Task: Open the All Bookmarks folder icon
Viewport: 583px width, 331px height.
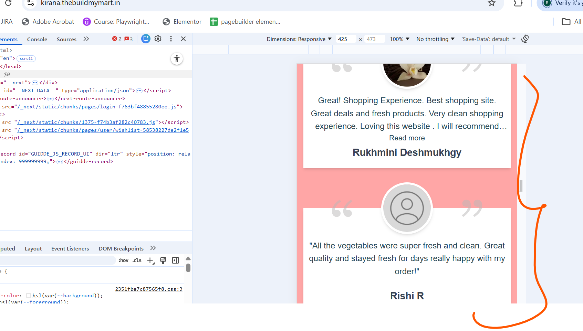Action: [566, 22]
